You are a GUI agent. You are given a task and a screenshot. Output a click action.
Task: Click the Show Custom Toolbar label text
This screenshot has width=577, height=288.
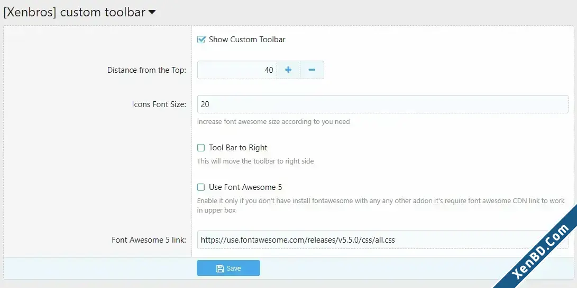pyautogui.click(x=247, y=40)
